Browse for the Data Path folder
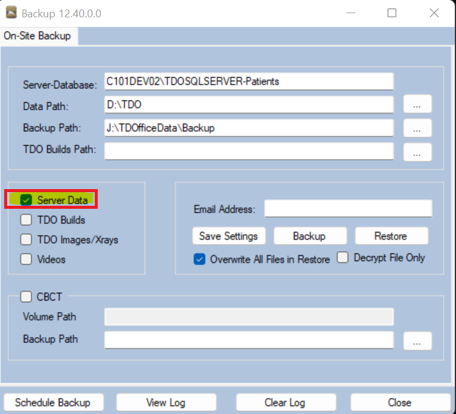Image resolution: width=456 pixels, height=414 pixels. click(x=417, y=104)
